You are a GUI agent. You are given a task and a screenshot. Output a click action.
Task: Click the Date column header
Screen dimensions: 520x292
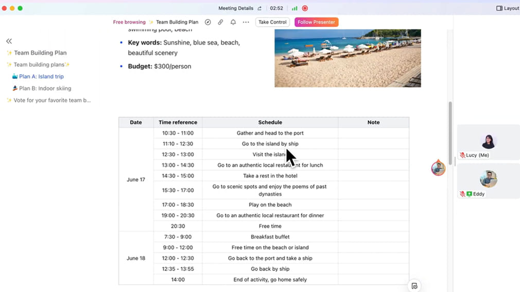136,123
